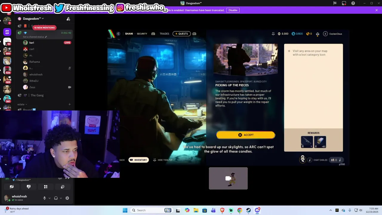
Task: Open kari's LIVE stream badge
Action: coord(67,43)
